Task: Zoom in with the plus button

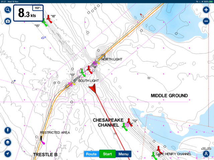Action: click(206, 10)
